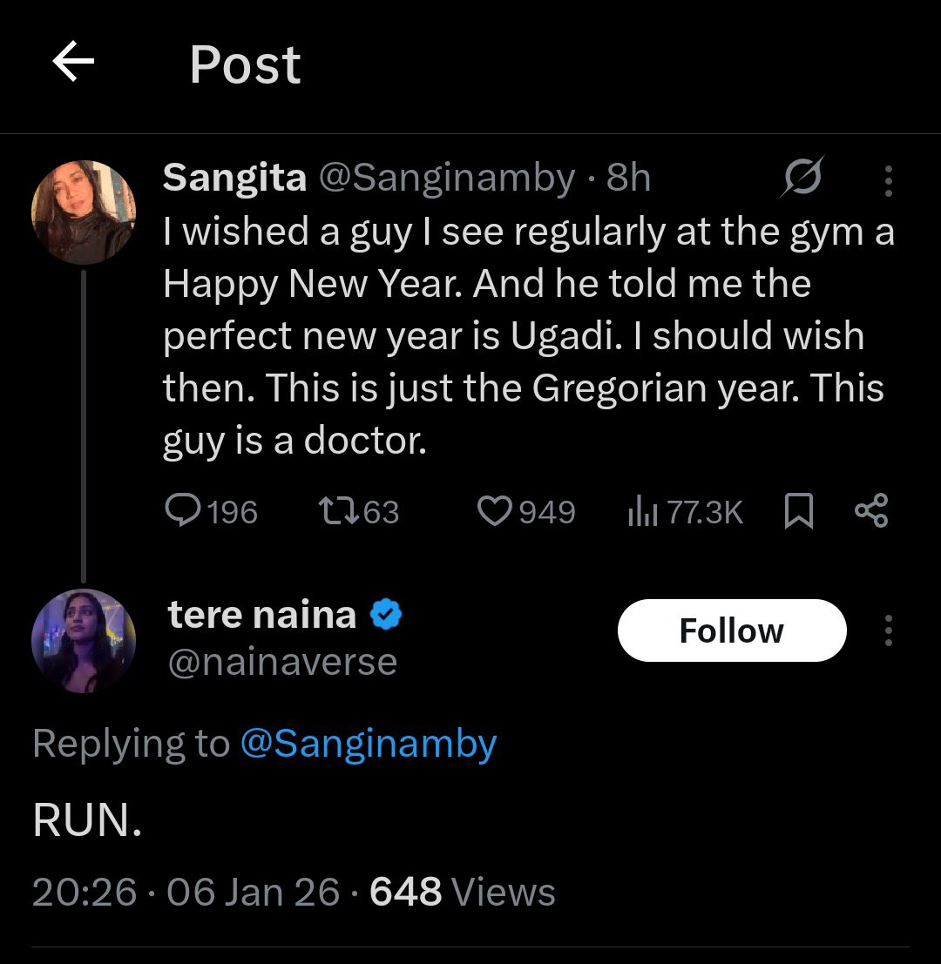Tap the Grok icon on Sangita's post

point(803,177)
